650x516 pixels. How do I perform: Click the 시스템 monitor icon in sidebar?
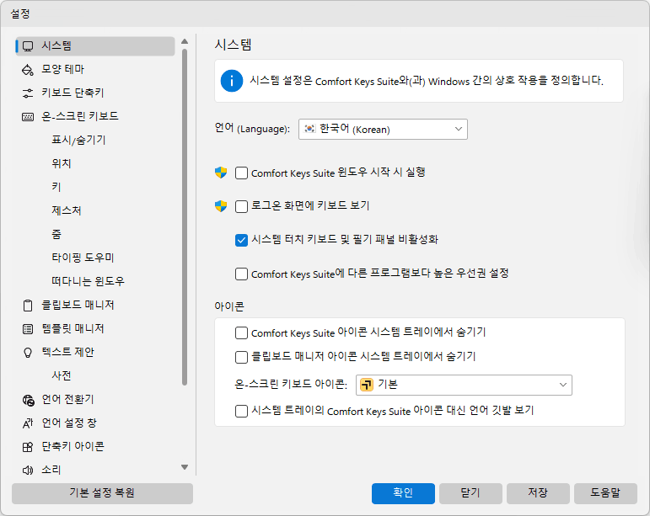[28, 46]
